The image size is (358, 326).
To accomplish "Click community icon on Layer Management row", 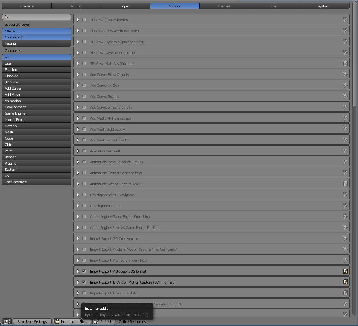I will 345,53.
